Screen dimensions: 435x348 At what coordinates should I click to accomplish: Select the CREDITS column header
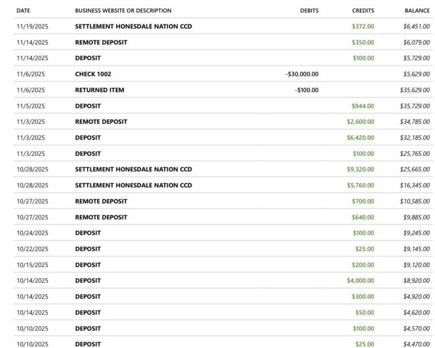tap(363, 10)
